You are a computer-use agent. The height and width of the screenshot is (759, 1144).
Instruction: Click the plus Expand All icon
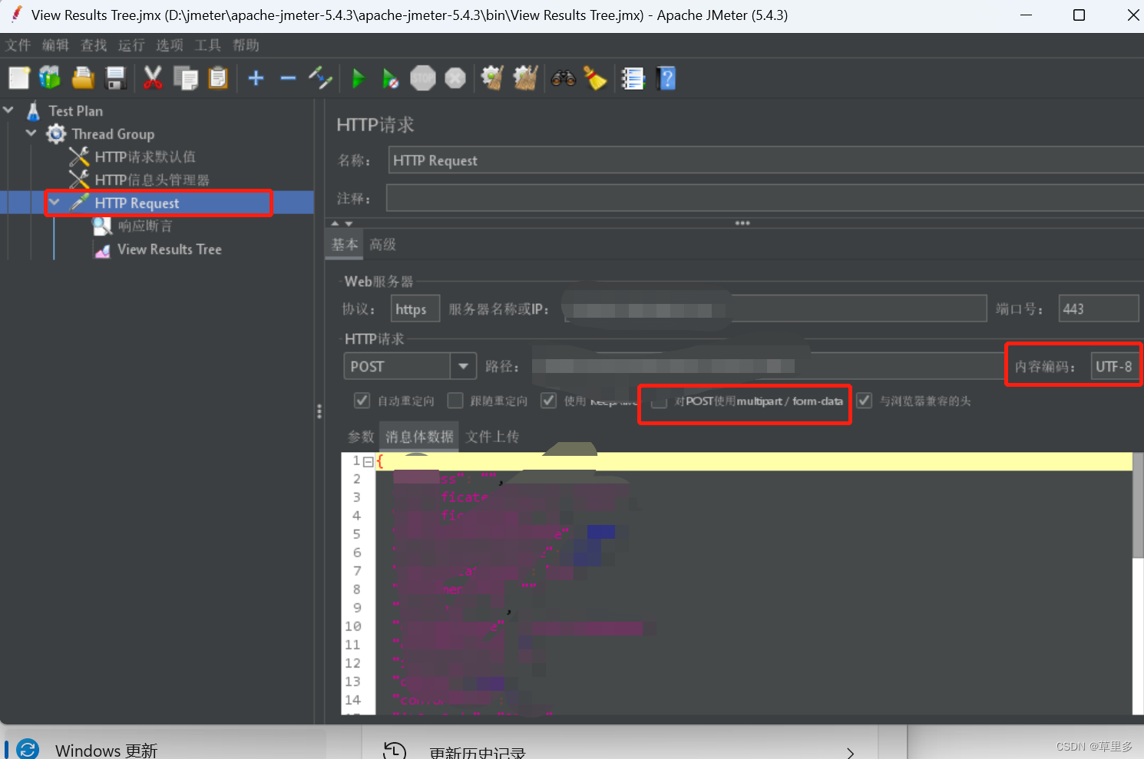pos(256,78)
